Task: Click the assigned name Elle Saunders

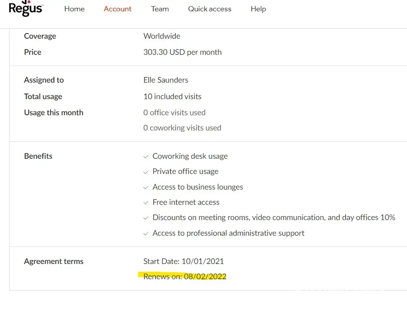Action: coord(166,80)
